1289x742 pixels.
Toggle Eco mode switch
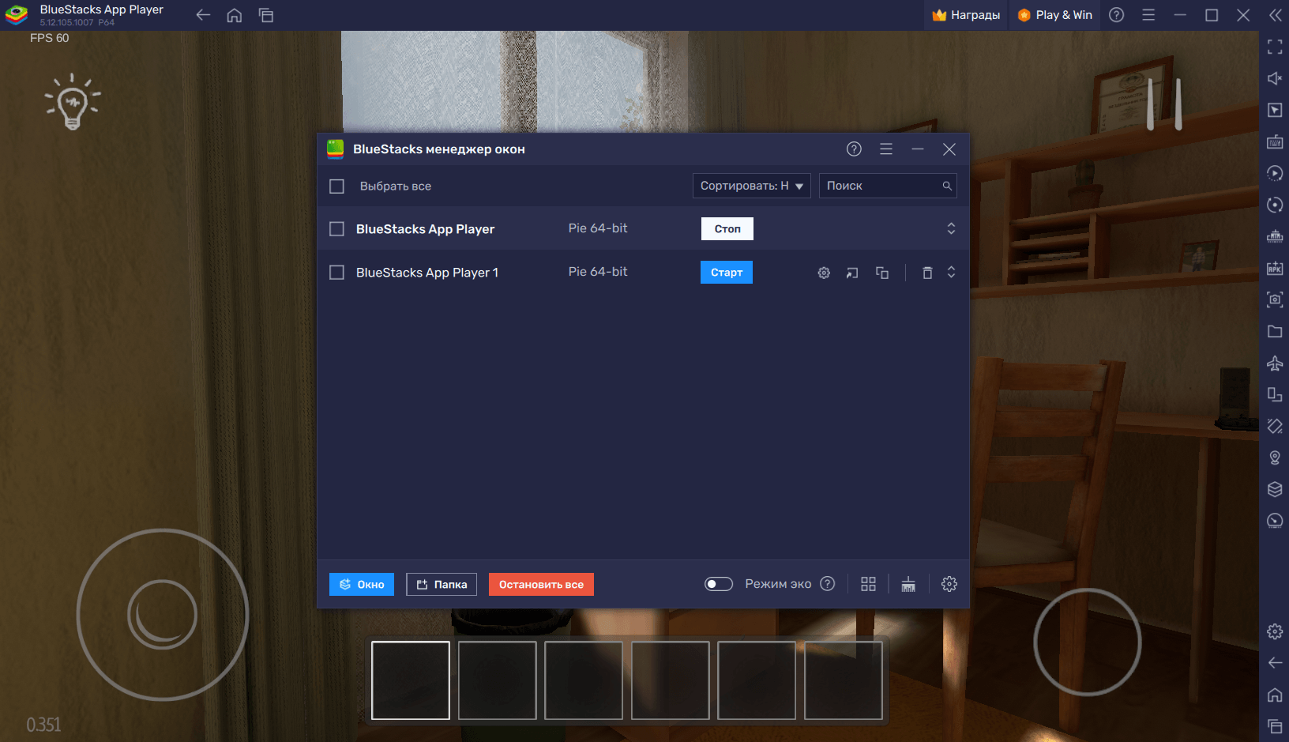coord(719,584)
